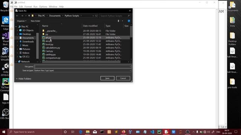Open the Windows Start button
The height and width of the screenshot is (135, 241).
click(x=4, y=132)
